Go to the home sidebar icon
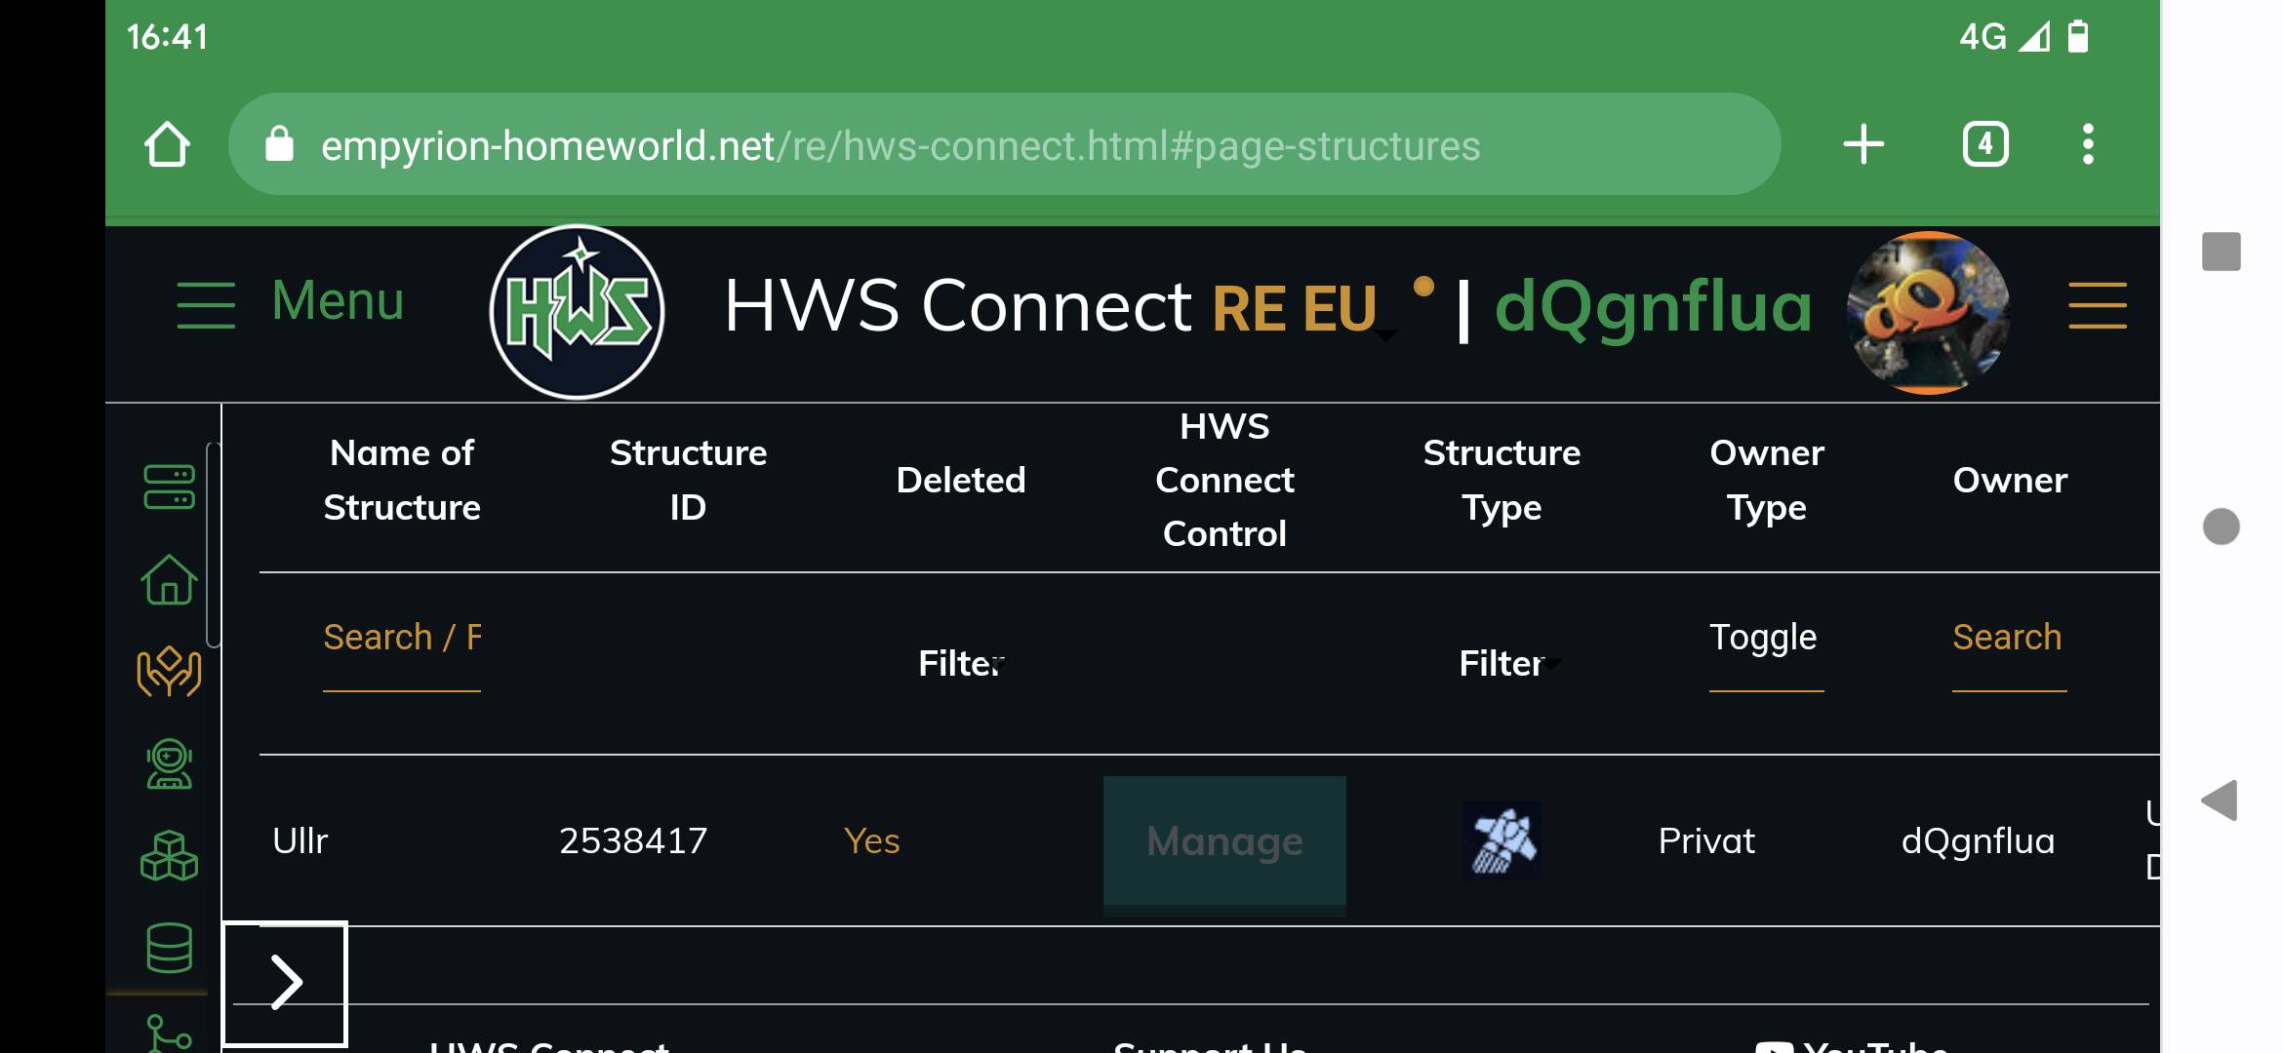The width and height of the screenshot is (2283, 1053). (169, 579)
